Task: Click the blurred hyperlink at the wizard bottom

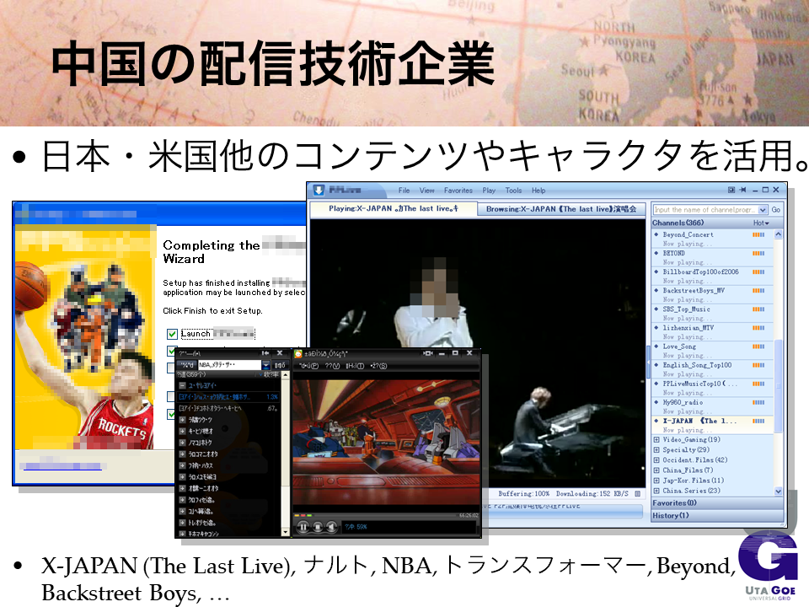Action: point(62,466)
